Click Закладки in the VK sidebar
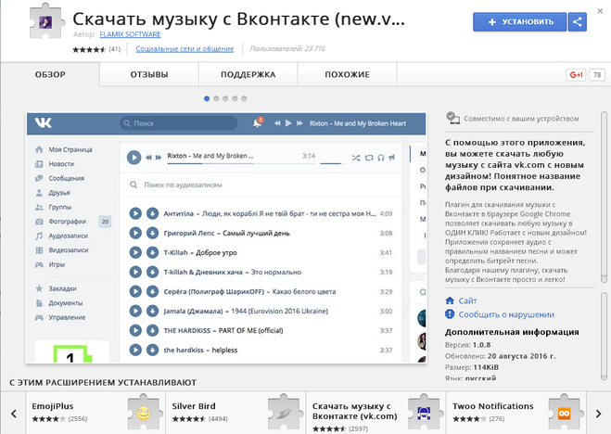 tap(56, 288)
